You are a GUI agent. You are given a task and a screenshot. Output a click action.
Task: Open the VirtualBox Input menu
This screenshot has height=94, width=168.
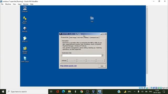[x=20, y=4]
